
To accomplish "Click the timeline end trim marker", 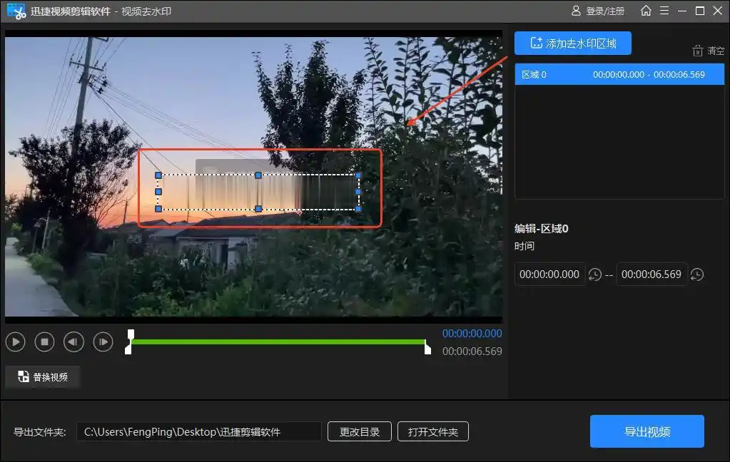I will [x=427, y=348].
